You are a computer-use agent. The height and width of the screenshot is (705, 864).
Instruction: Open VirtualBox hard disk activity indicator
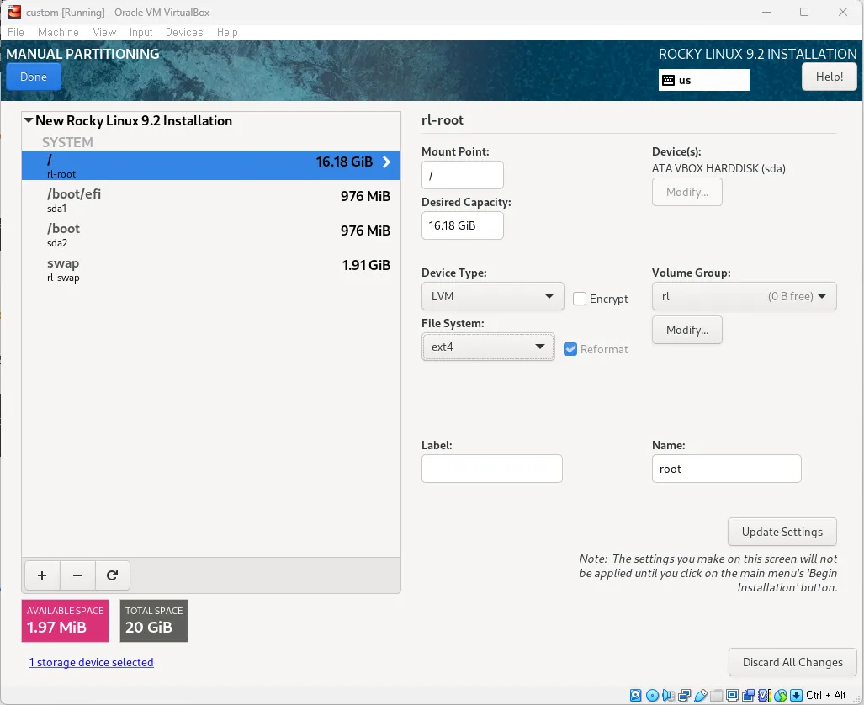[x=635, y=695]
